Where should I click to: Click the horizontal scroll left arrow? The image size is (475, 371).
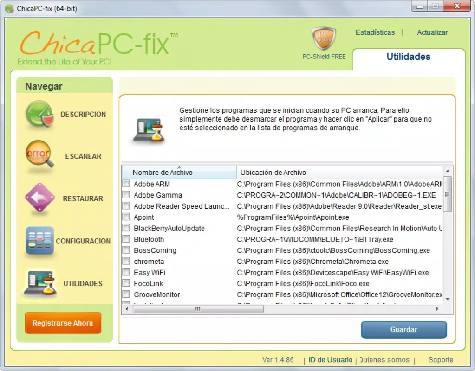[x=127, y=309]
